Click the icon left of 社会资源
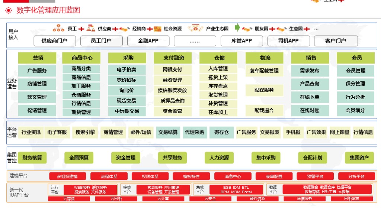The height and width of the screenshot is (214, 381). pyautogui.click(x=157, y=29)
